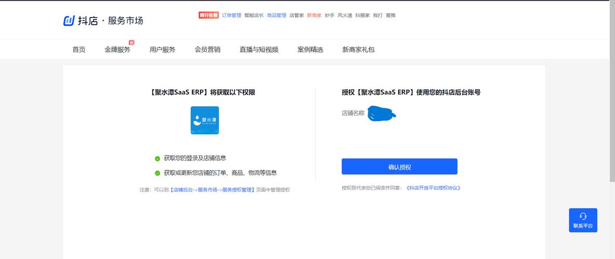The height and width of the screenshot is (259, 615).
Task: Click the 同行在看 red badge
Action: 209,16
